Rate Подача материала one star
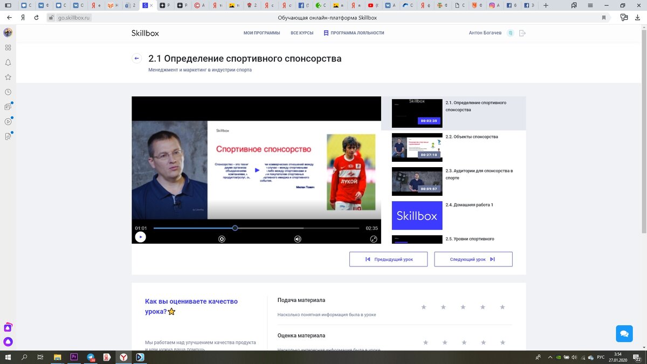 point(424,307)
